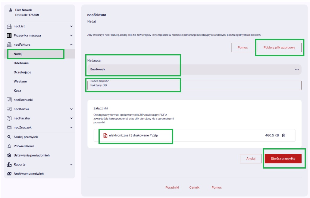The height and width of the screenshot is (198, 310).
Task: Click the Ustawienia powiadomień gear icon
Action: 9,155
